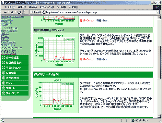Open the ファイル(F) menu
Screen dimensions: 162x123
[x=9, y=7]
